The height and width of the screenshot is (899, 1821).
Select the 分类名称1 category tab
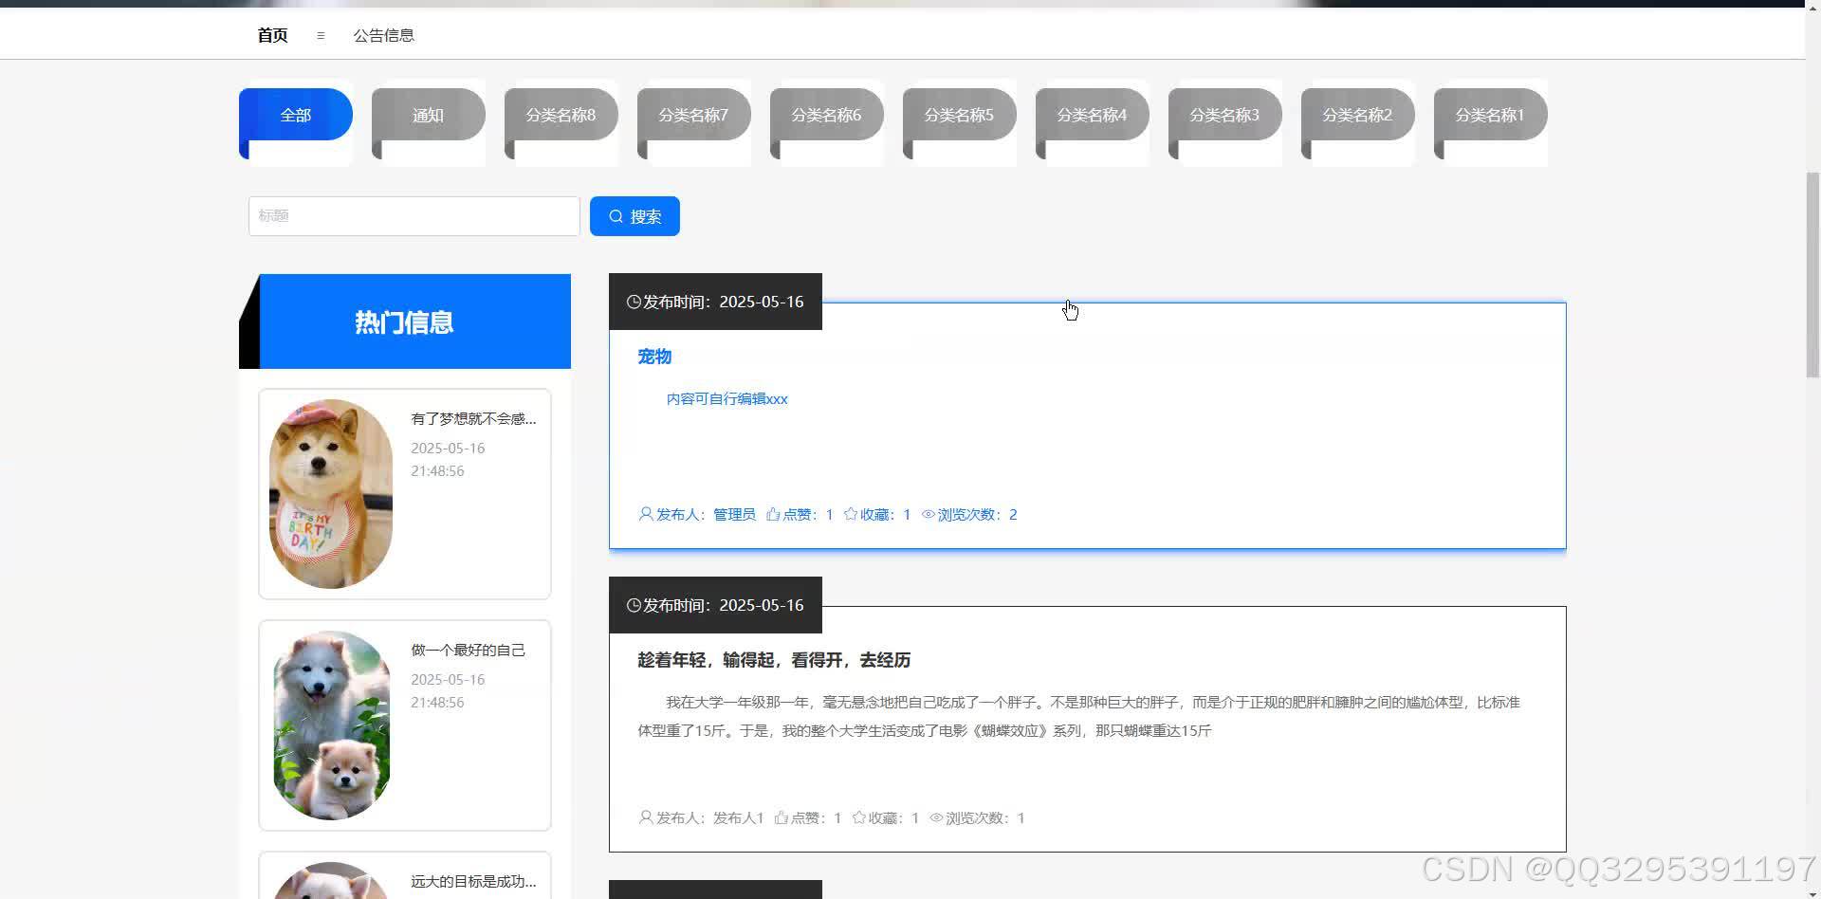pos(1490,114)
